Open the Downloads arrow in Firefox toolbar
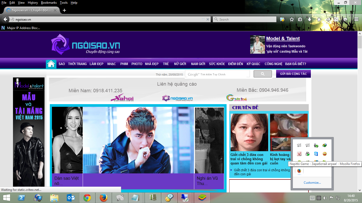 click(310, 19)
